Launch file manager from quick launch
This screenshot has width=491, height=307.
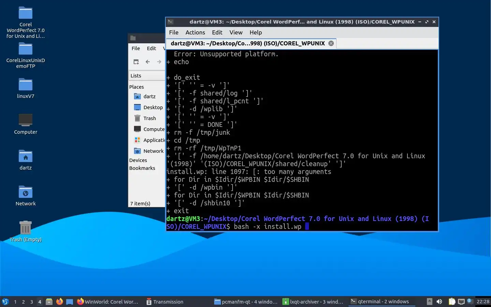(49, 302)
